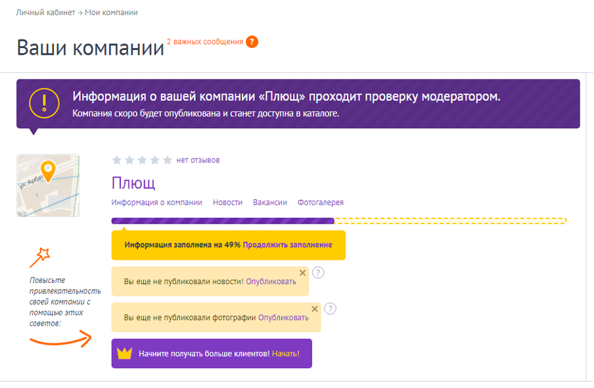Click the orange question mark beside important messages
Screen dimensions: 594x388
pyautogui.click(x=252, y=41)
